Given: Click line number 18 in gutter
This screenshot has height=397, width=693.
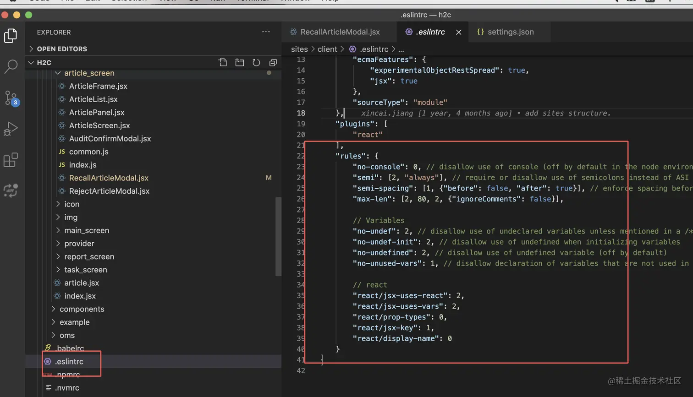Looking at the screenshot, I should coord(301,113).
